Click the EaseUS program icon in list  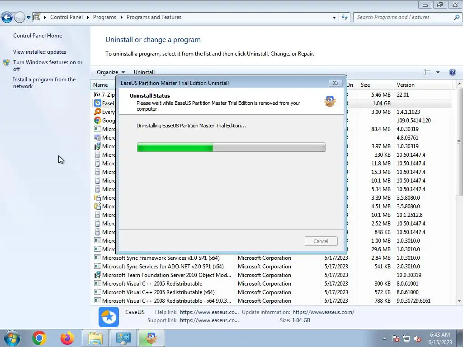(98, 103)
